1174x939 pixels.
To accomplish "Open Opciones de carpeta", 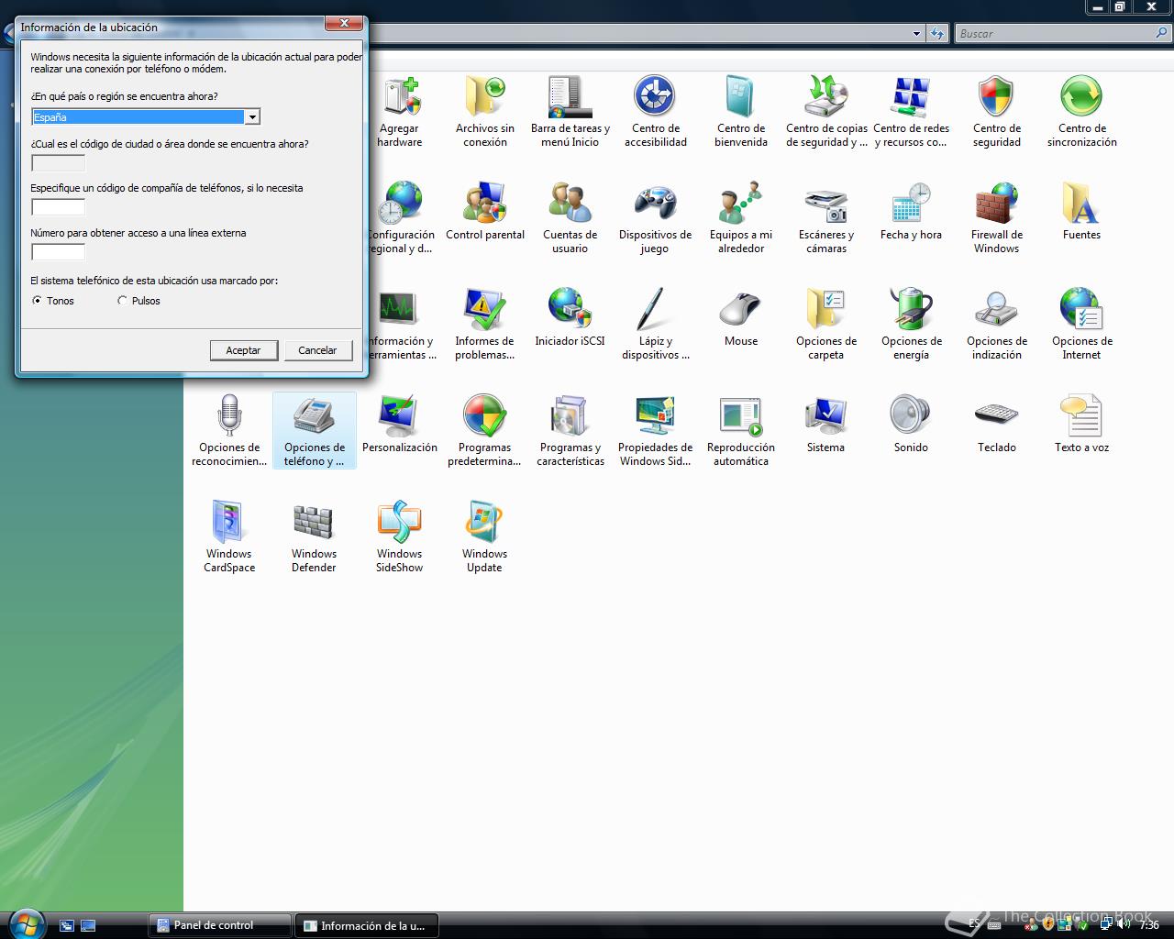I will click(826, 325).
